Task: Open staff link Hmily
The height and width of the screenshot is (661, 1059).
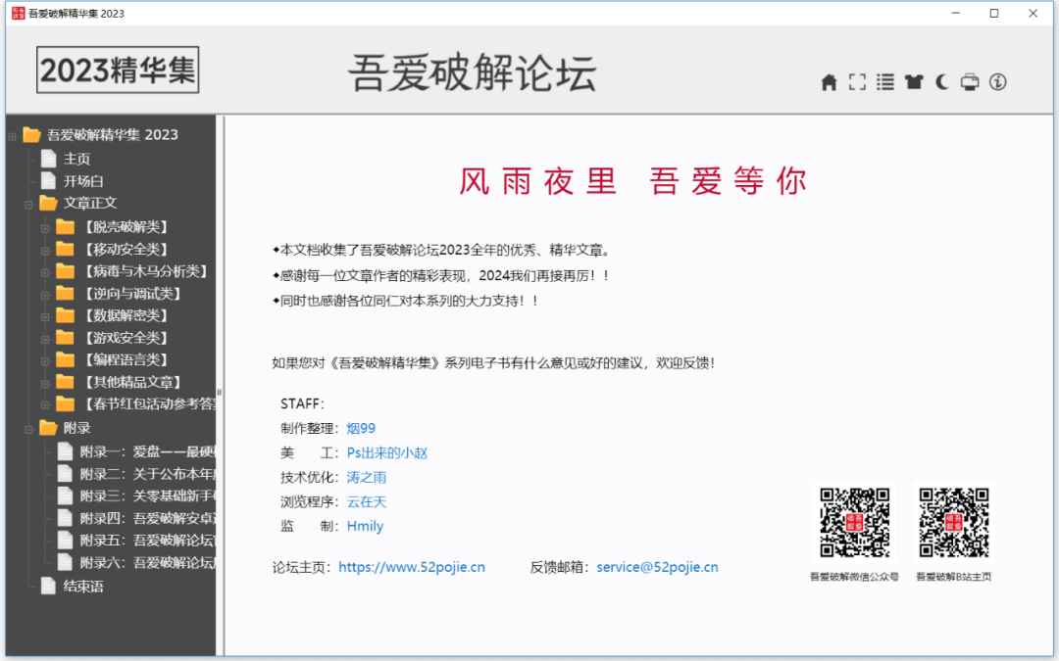Action: [365, 526]
